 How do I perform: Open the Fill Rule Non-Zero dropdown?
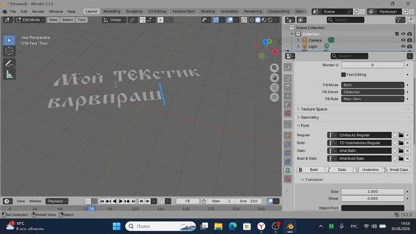pos(372,99)
